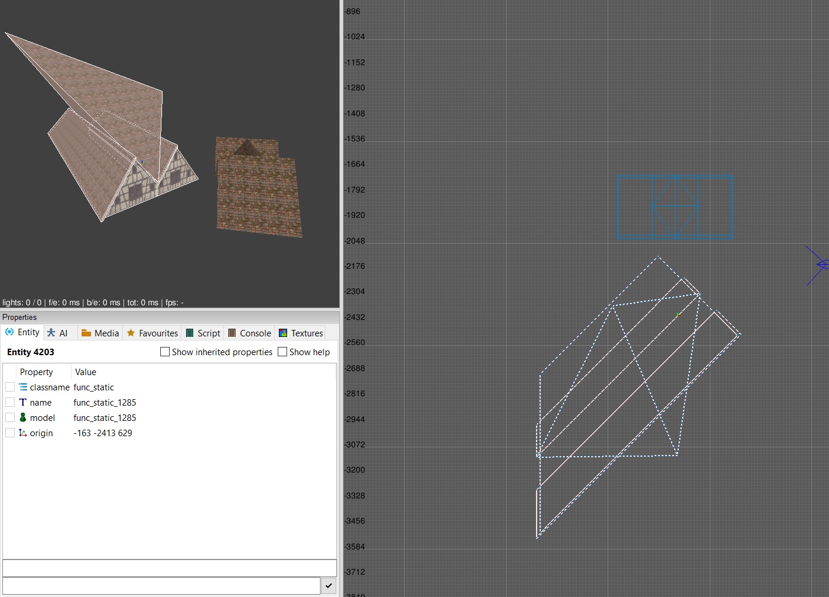This screenshot has width=829, height=597.
Task: Switch to the AI tab
Action: pos(58,333)
